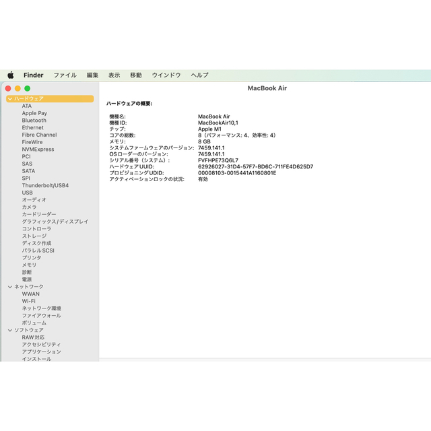Screen dimensions: 431x431
Task: Select SATA in the sidebar
Action: [28, 171]
